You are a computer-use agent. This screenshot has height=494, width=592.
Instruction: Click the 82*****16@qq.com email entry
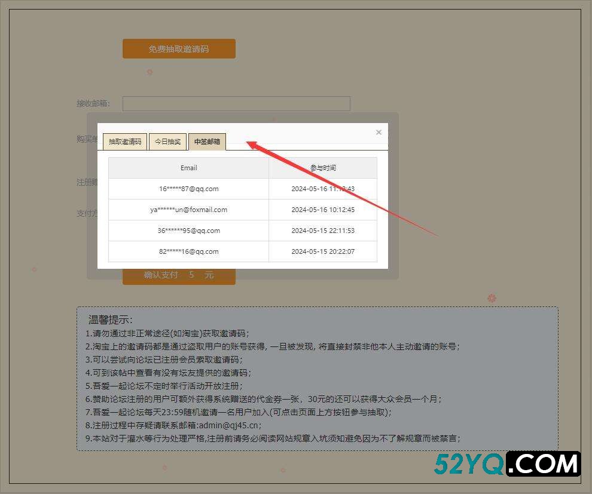tap(188, 251)
